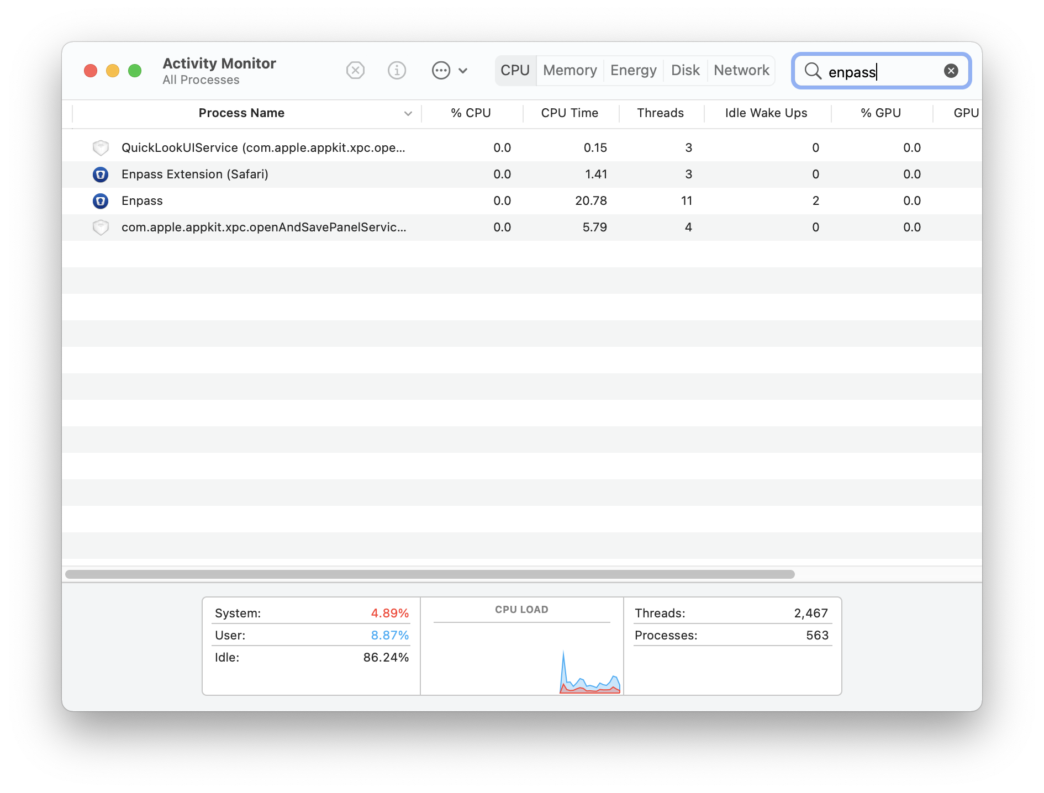This screenshot has height=793, width=1044.
Task: Sort by % CPU column
Action: (471, 113)
